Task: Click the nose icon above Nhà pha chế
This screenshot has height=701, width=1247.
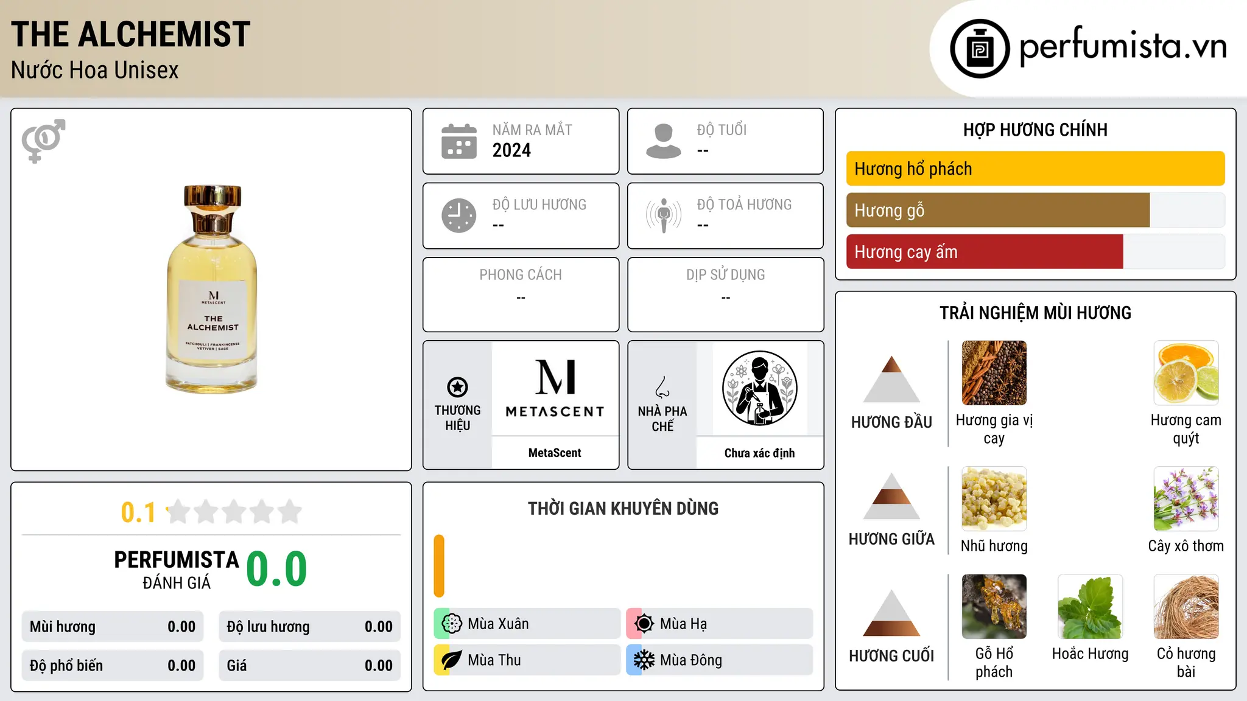Action: pyautogui.click(x=662, y=387)
